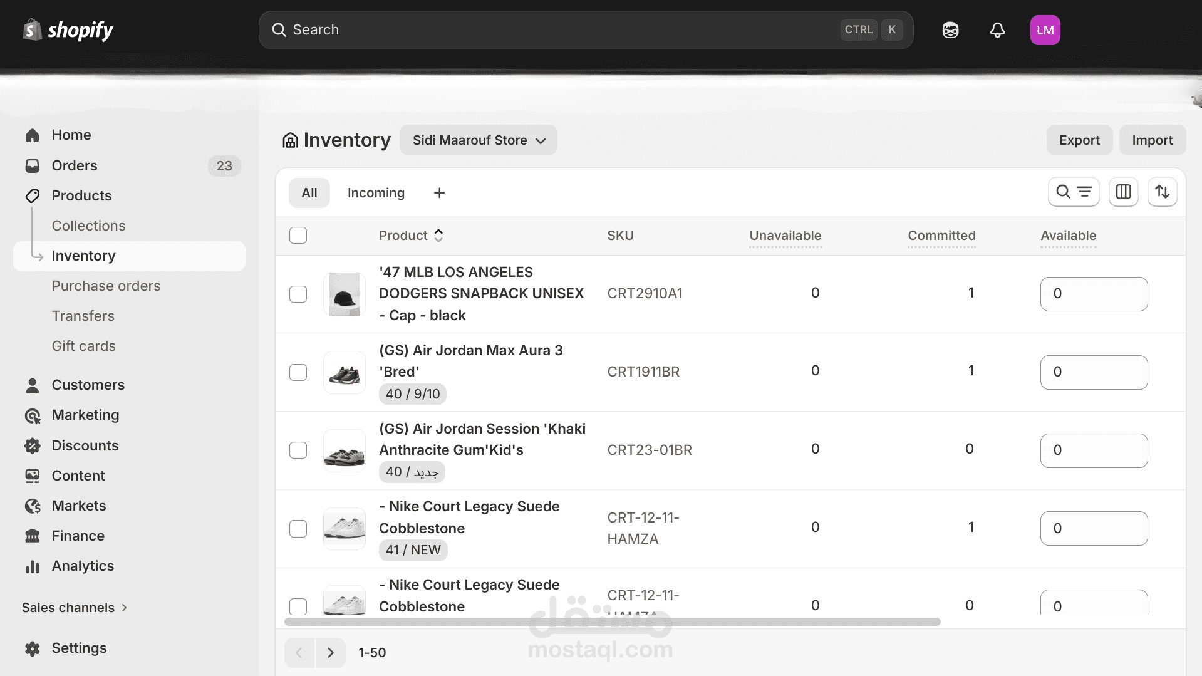The image size is (1202, 676).
Task: Open the Sidi Maarouf Store location dropdown
Action: coord(479,140)
